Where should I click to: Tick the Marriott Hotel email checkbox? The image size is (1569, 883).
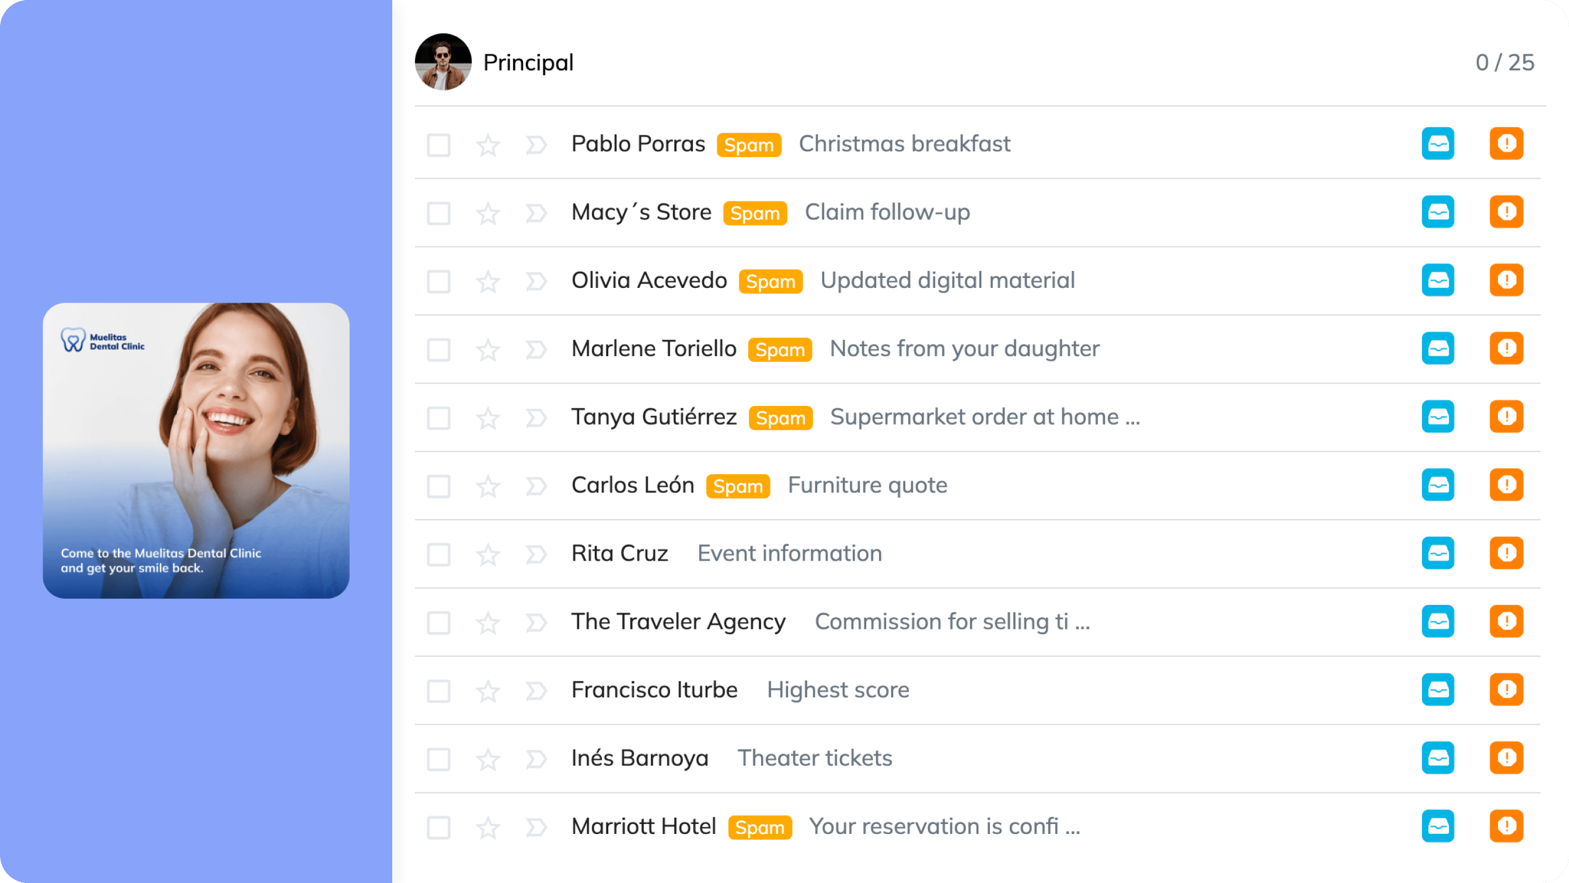[x=438, y=828]
